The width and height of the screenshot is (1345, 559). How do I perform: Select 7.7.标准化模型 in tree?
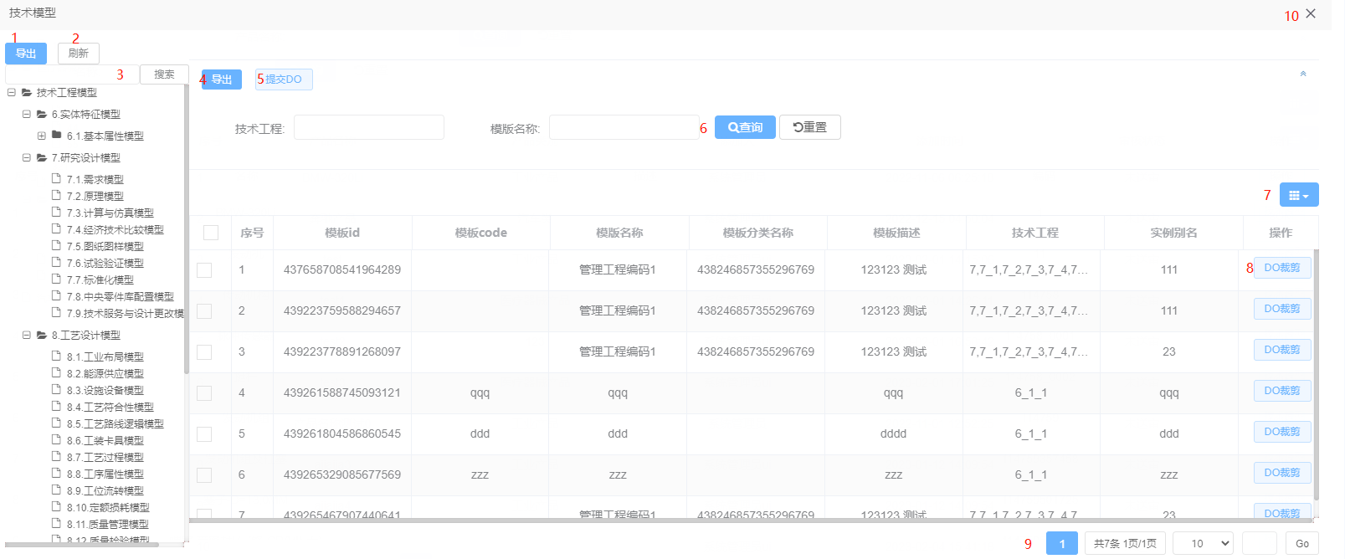tap(100, 280)
